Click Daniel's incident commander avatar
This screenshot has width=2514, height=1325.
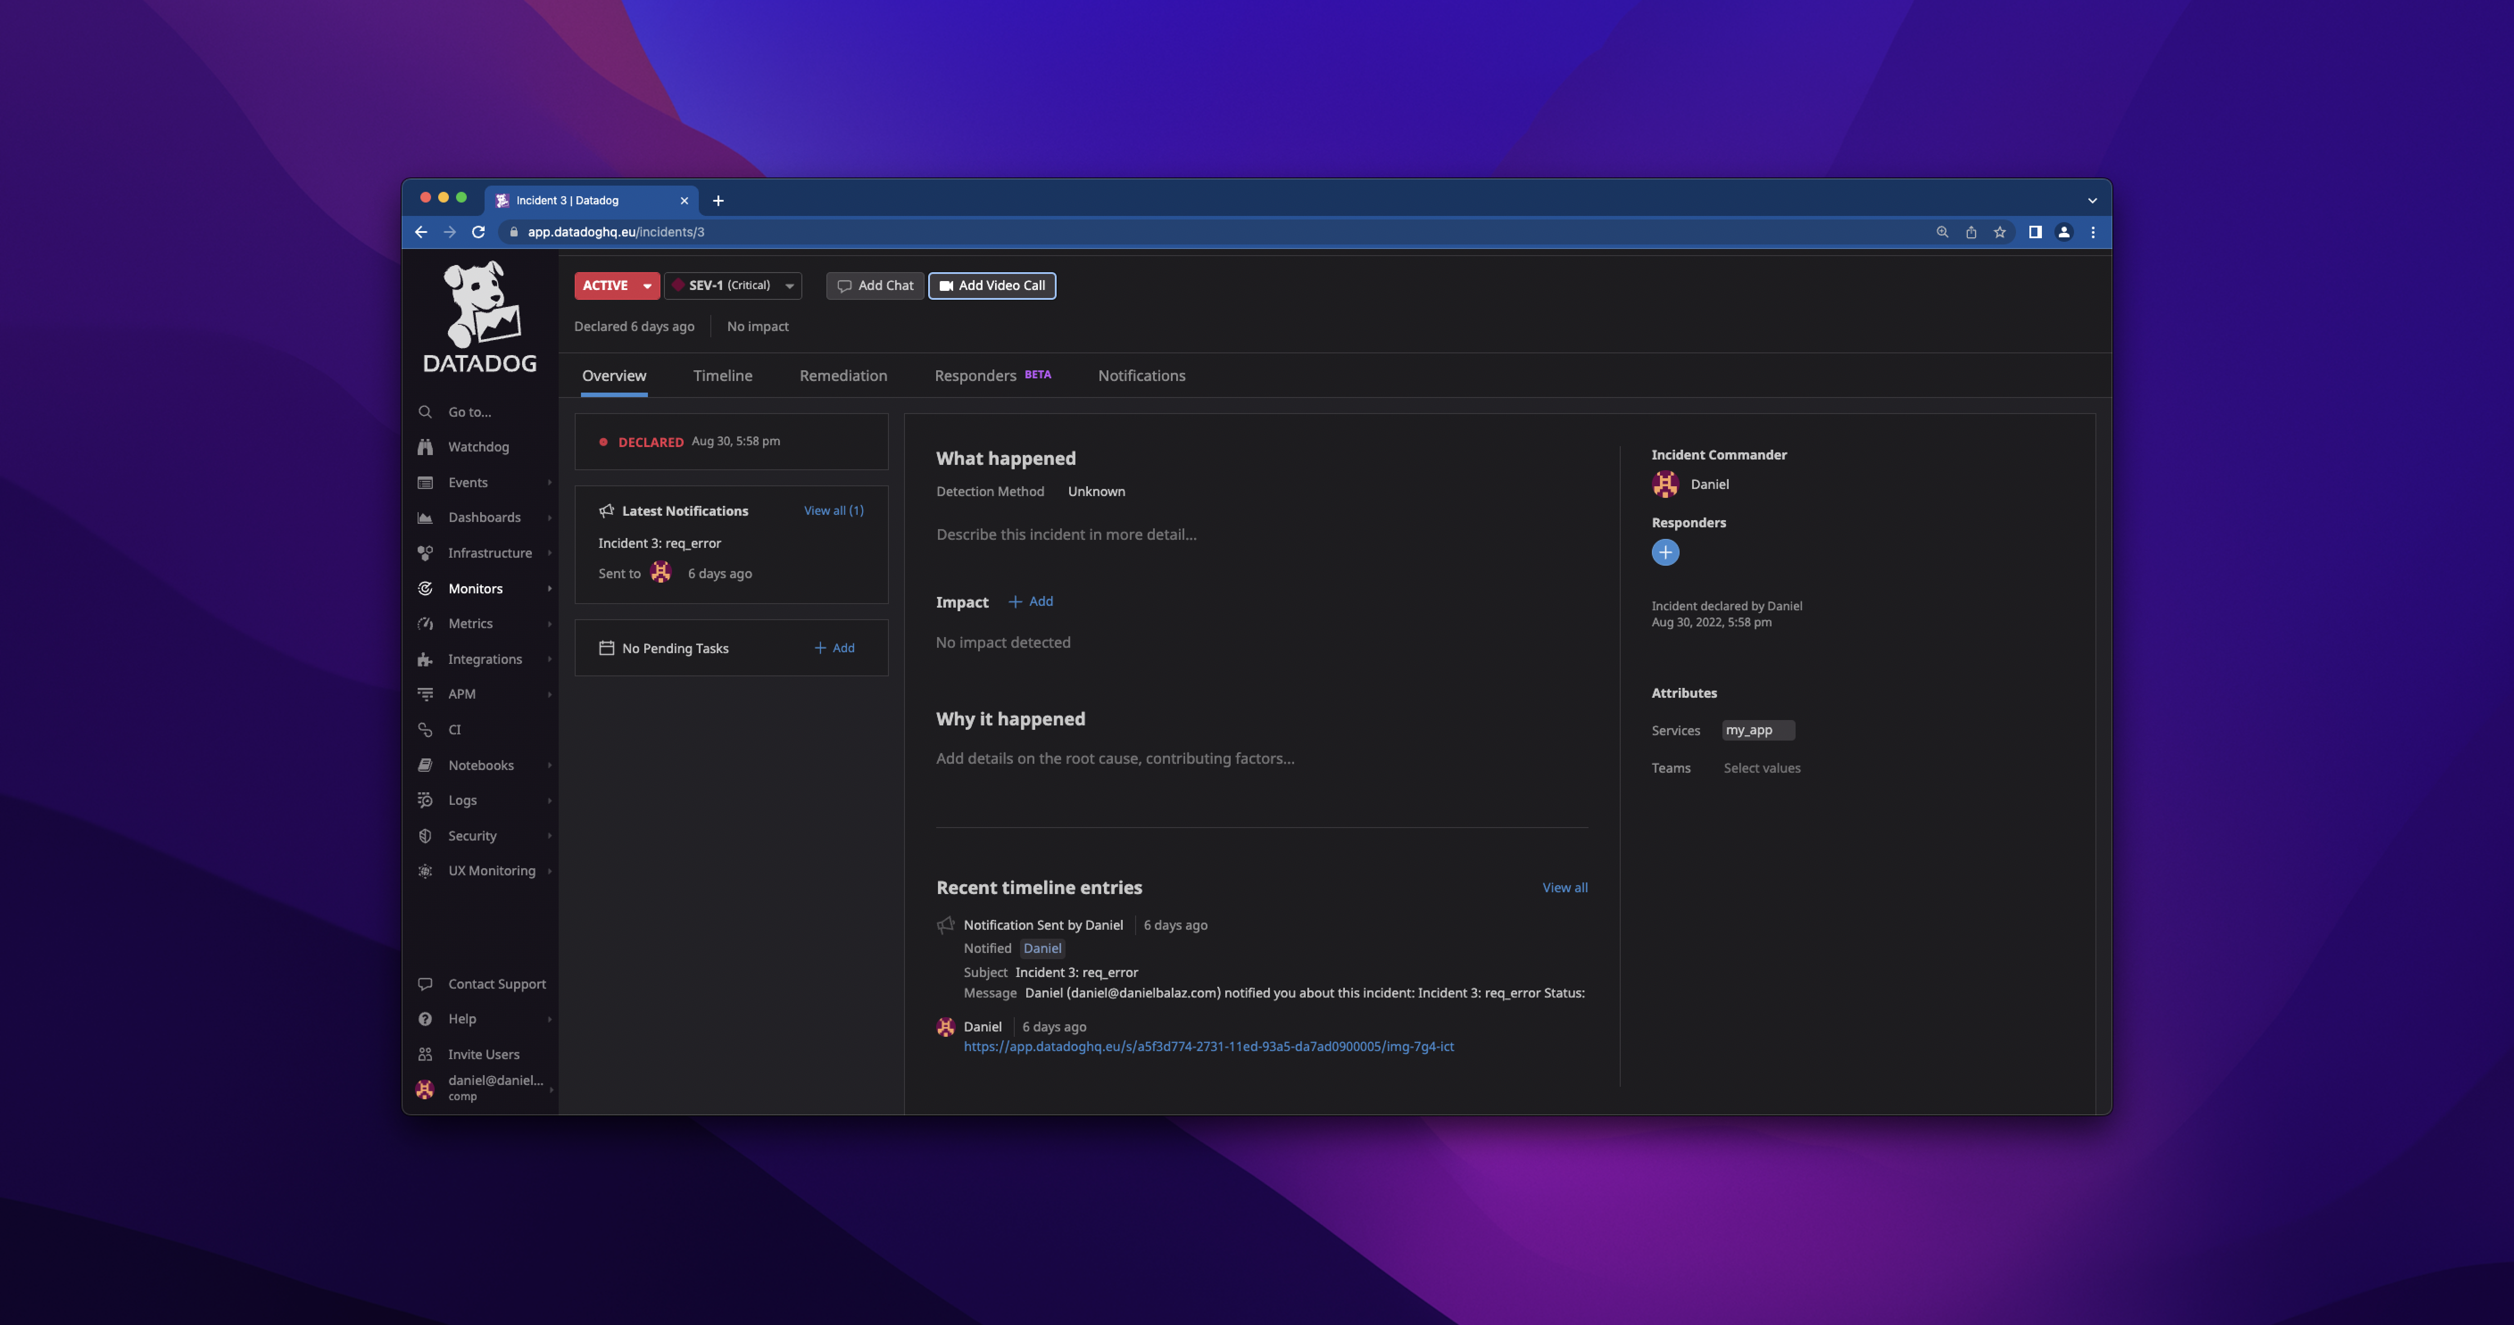1665,484
